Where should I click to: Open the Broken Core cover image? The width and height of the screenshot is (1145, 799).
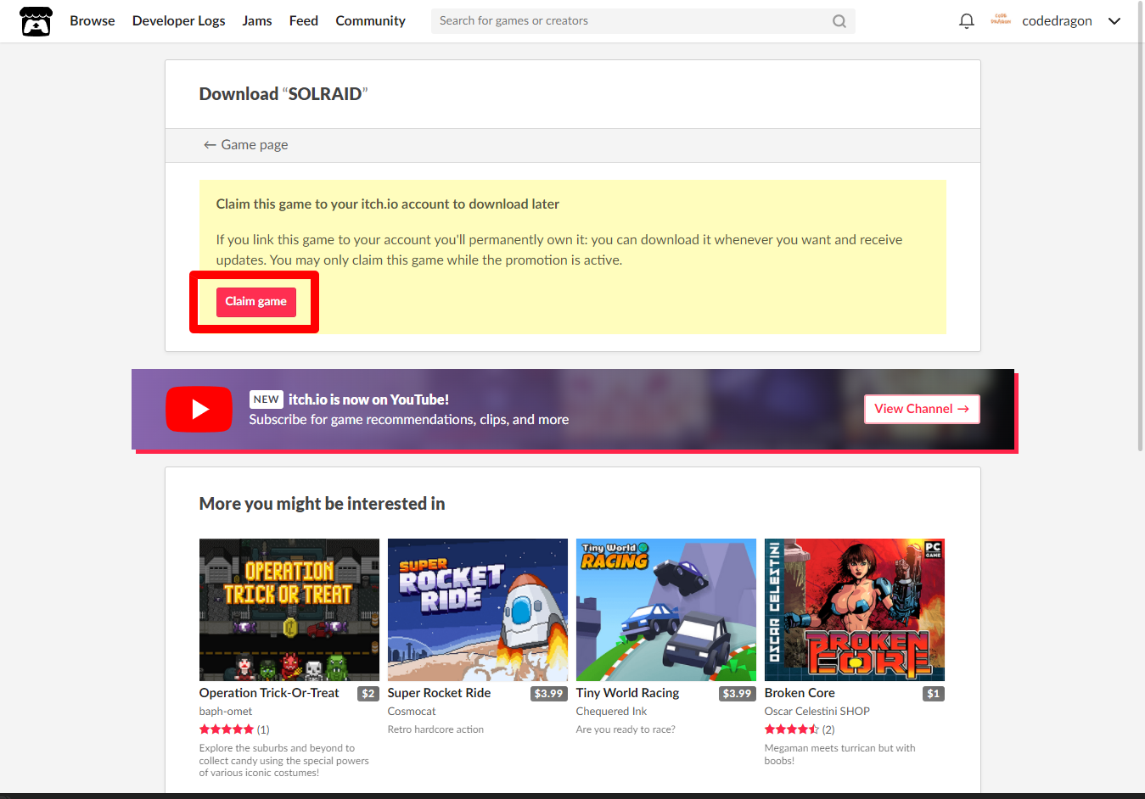pyautogui.click(x=855, y=610)
